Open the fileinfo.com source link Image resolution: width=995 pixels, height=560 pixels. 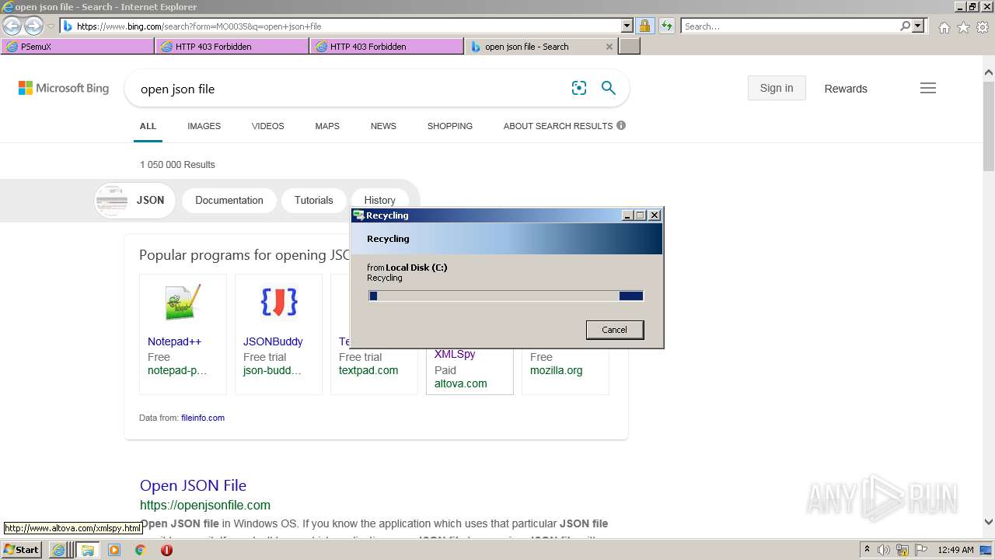203,418
